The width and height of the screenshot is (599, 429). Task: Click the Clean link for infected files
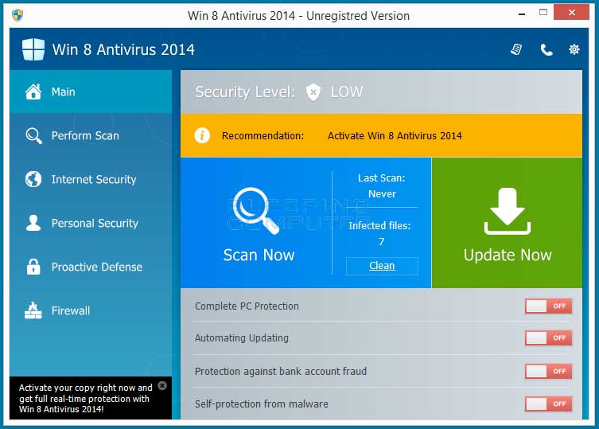[382, 265]
